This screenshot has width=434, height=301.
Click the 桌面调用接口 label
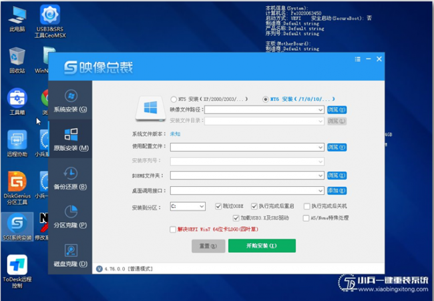[x=149, y=191]
